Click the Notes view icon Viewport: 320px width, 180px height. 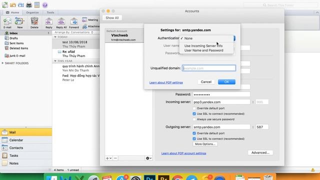4,163
